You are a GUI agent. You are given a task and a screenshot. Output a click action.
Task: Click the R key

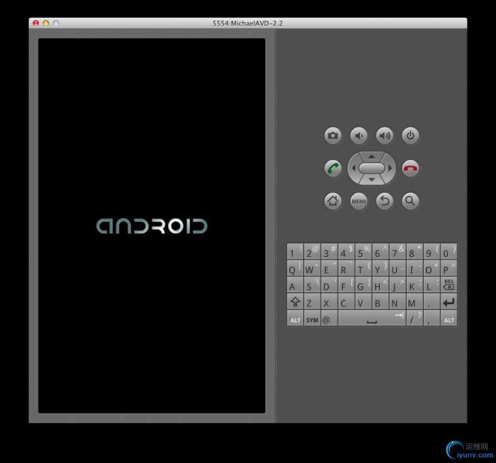coord(346,268)
